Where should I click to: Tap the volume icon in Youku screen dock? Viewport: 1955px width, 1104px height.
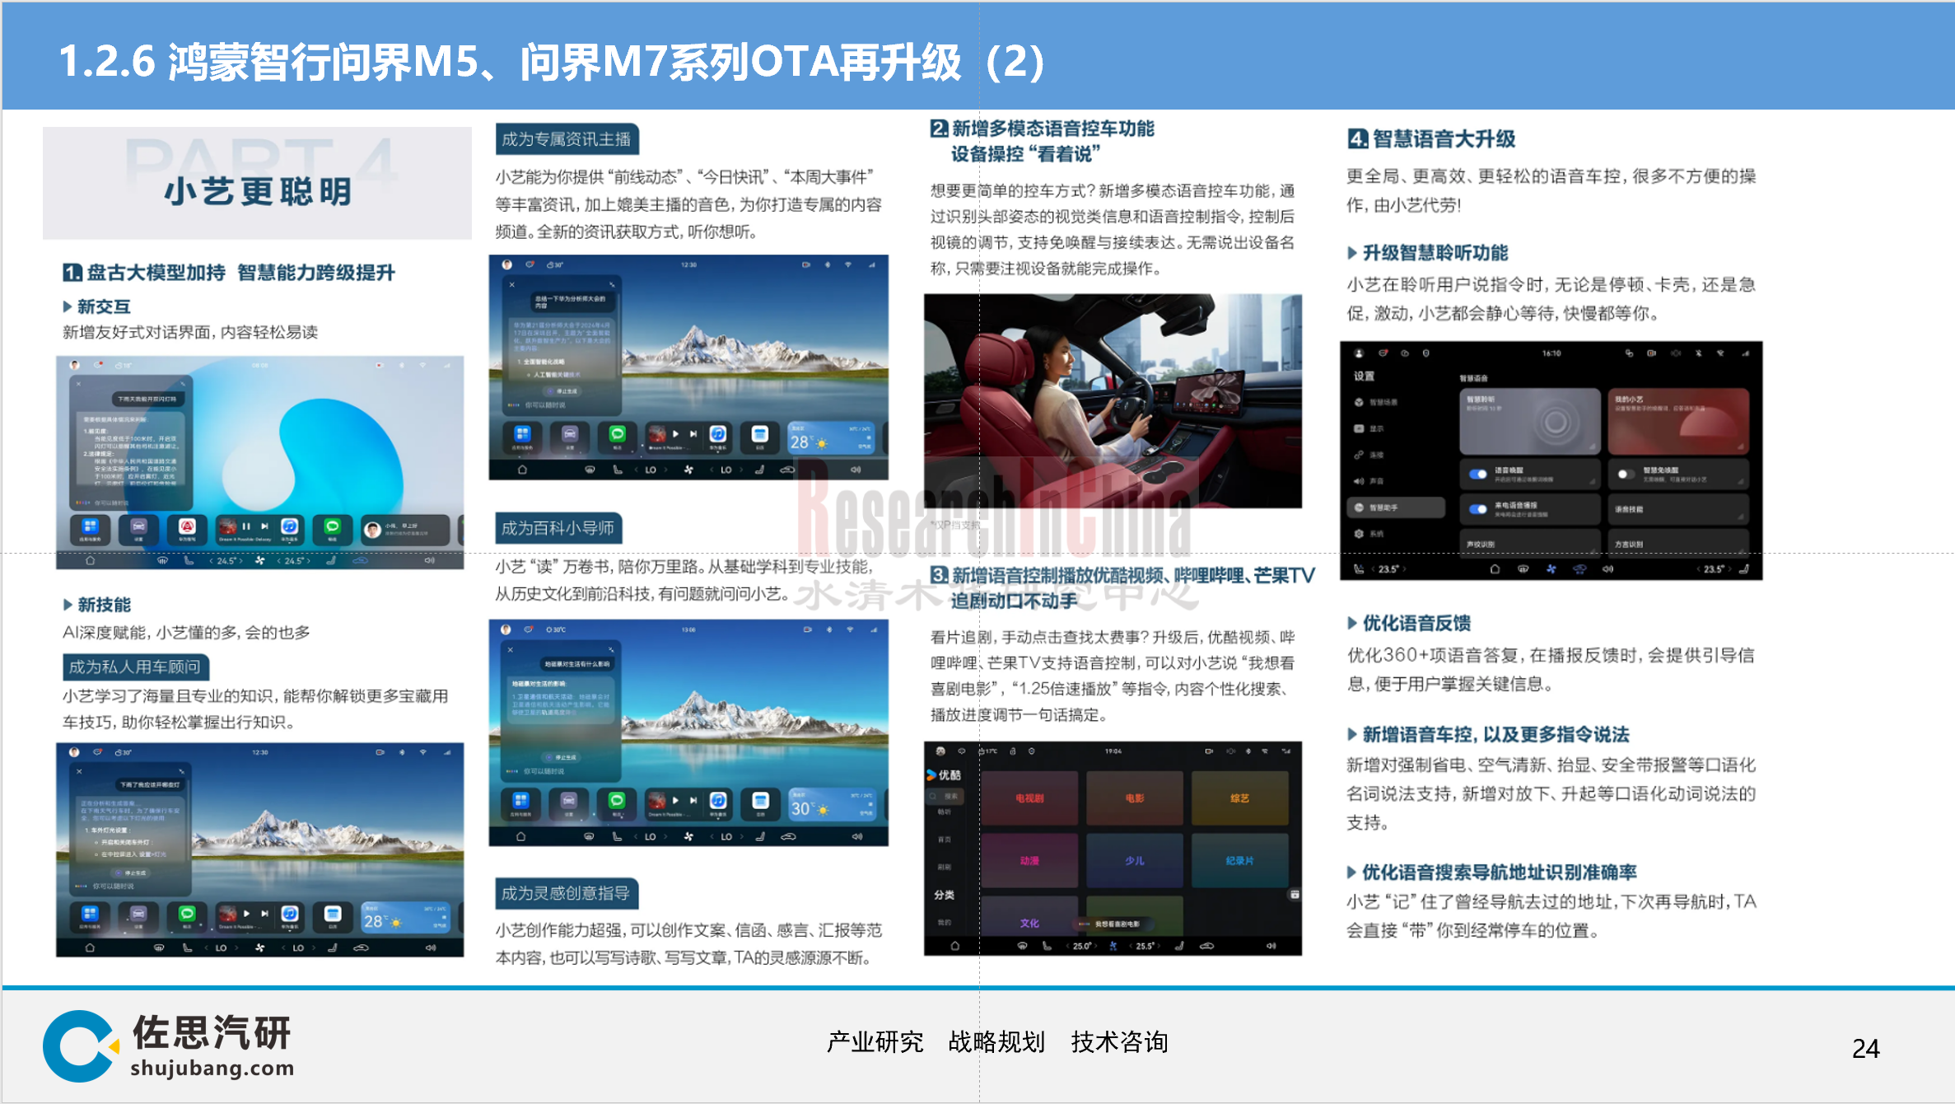coord(1271,946)
